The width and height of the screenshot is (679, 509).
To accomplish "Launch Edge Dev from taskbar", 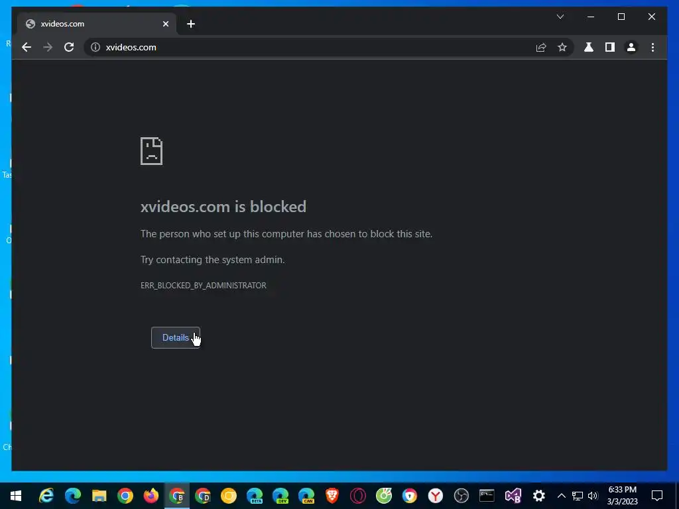I will (280, 496).
